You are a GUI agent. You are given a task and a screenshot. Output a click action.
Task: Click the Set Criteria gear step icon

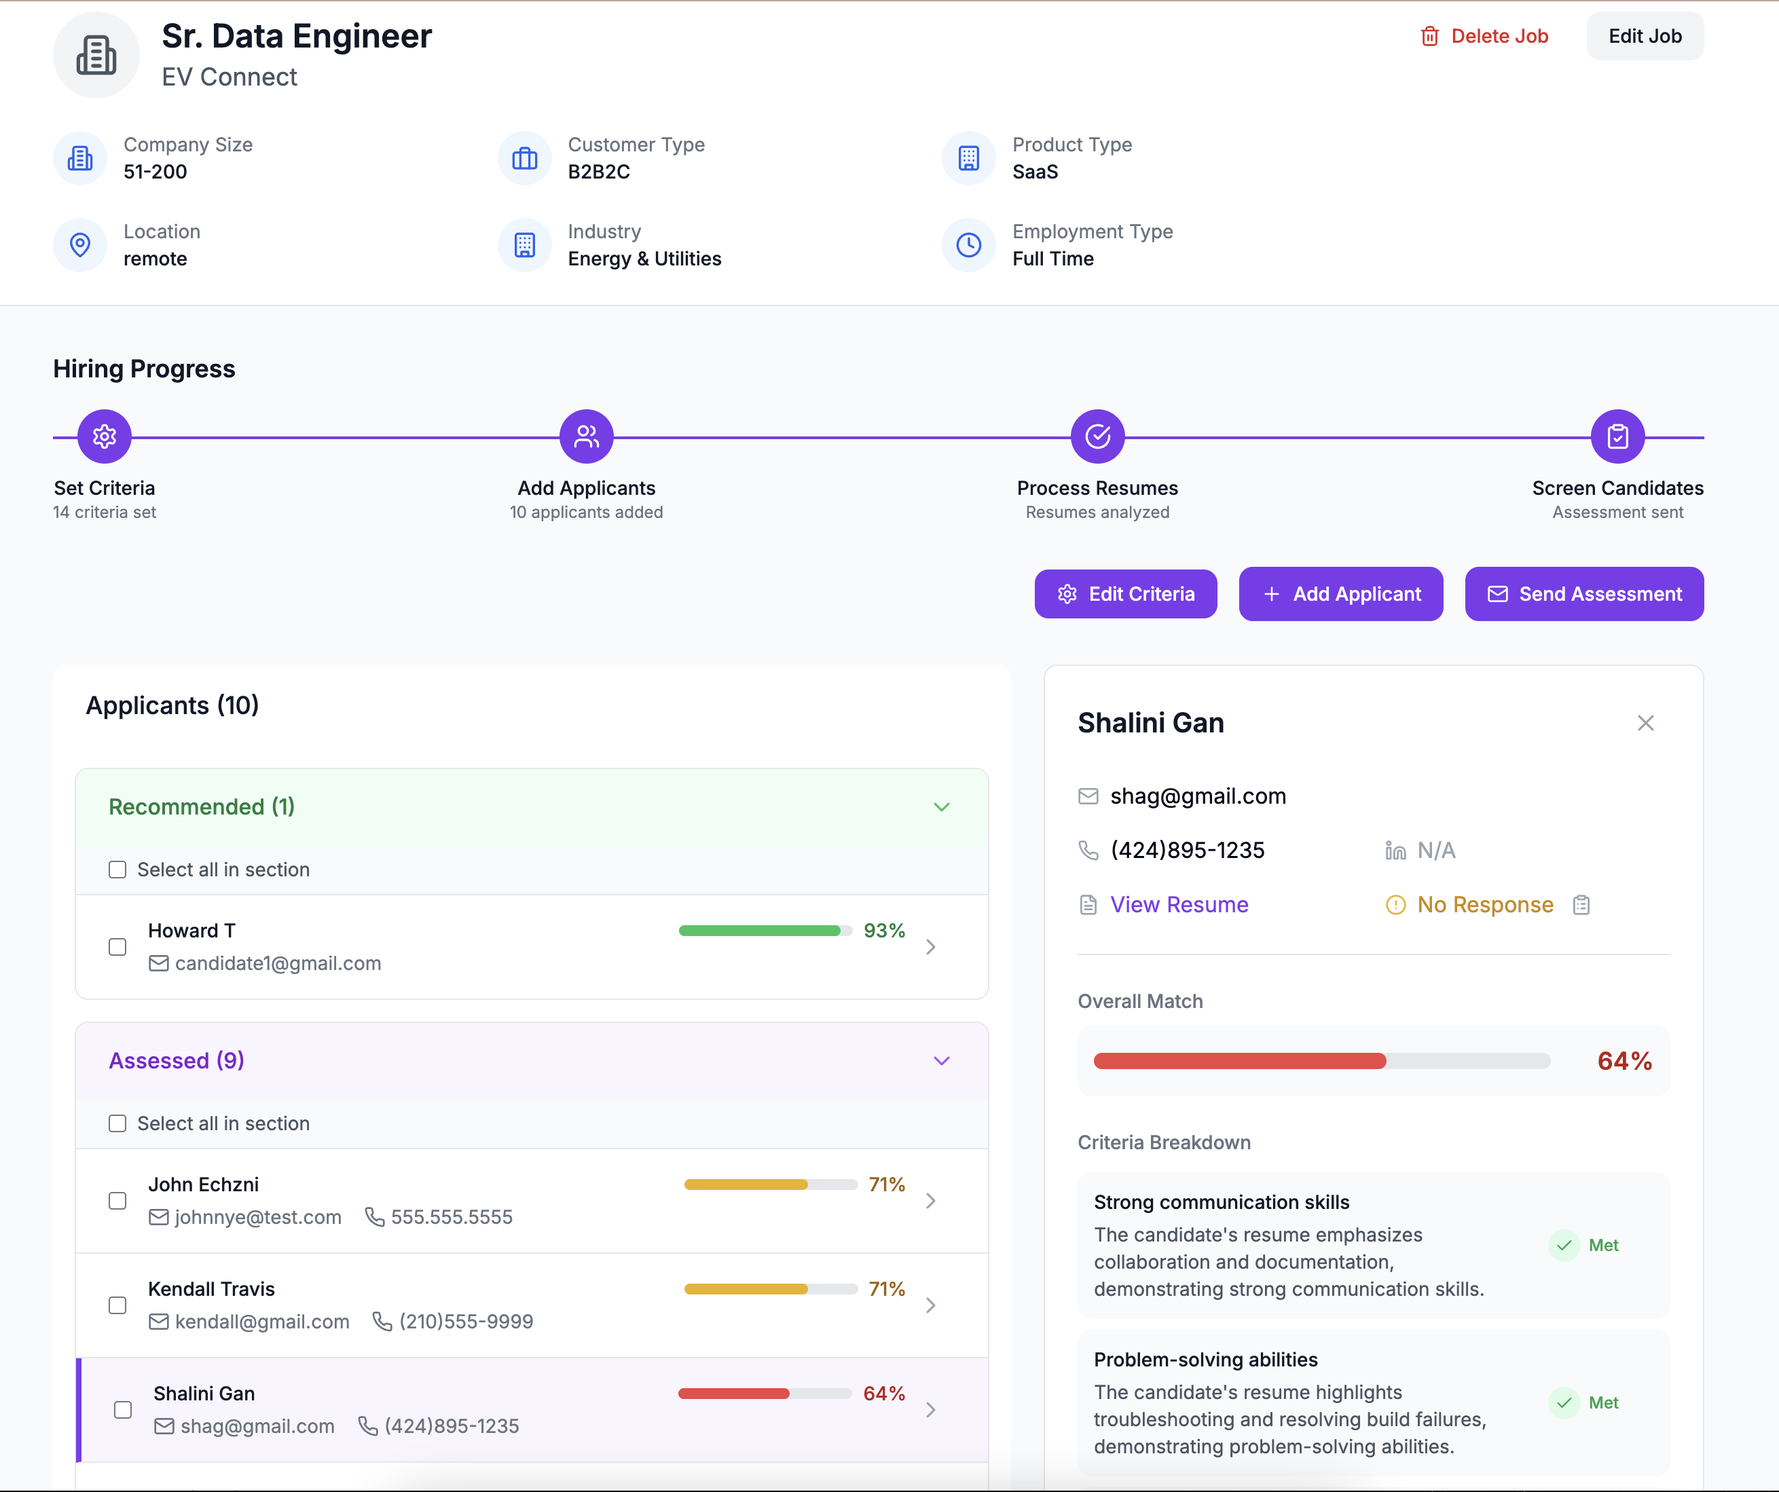pyautogui.click(x=104, y=437)
